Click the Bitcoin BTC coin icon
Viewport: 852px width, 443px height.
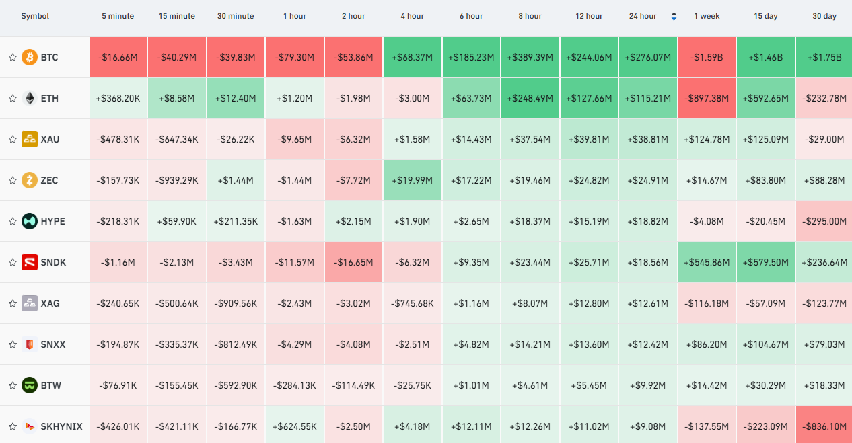(x=29, y=57)
